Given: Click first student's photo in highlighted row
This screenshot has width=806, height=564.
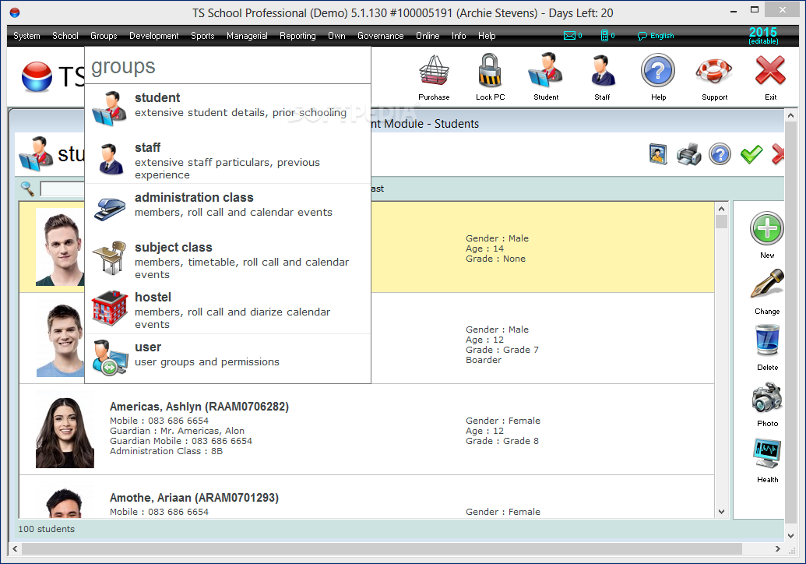Looking at the screenshot, I should point(60,249).
